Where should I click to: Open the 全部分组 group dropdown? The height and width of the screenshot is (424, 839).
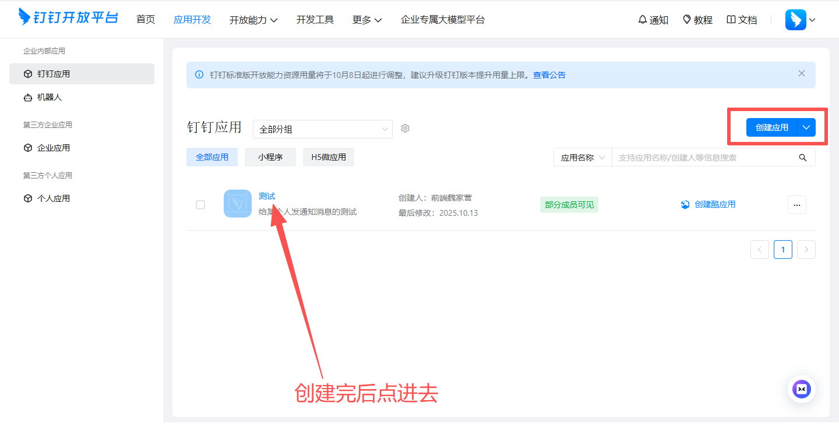tap(323, 129)
